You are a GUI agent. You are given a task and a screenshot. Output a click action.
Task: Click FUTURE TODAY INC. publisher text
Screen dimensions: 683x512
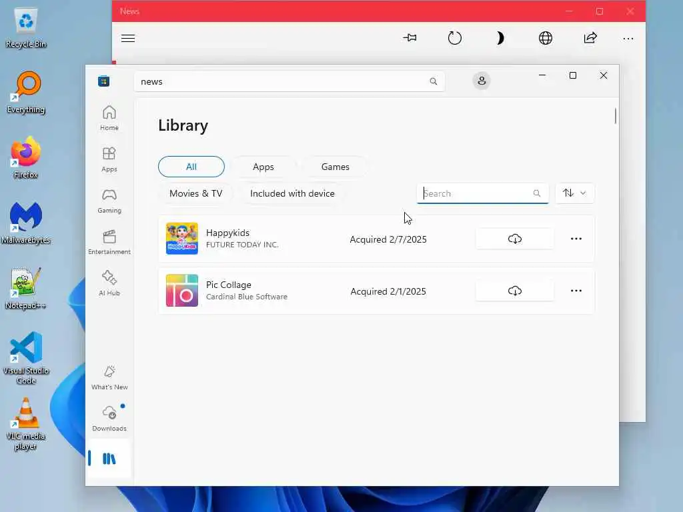pyautogui.click(x=242, y=245)
